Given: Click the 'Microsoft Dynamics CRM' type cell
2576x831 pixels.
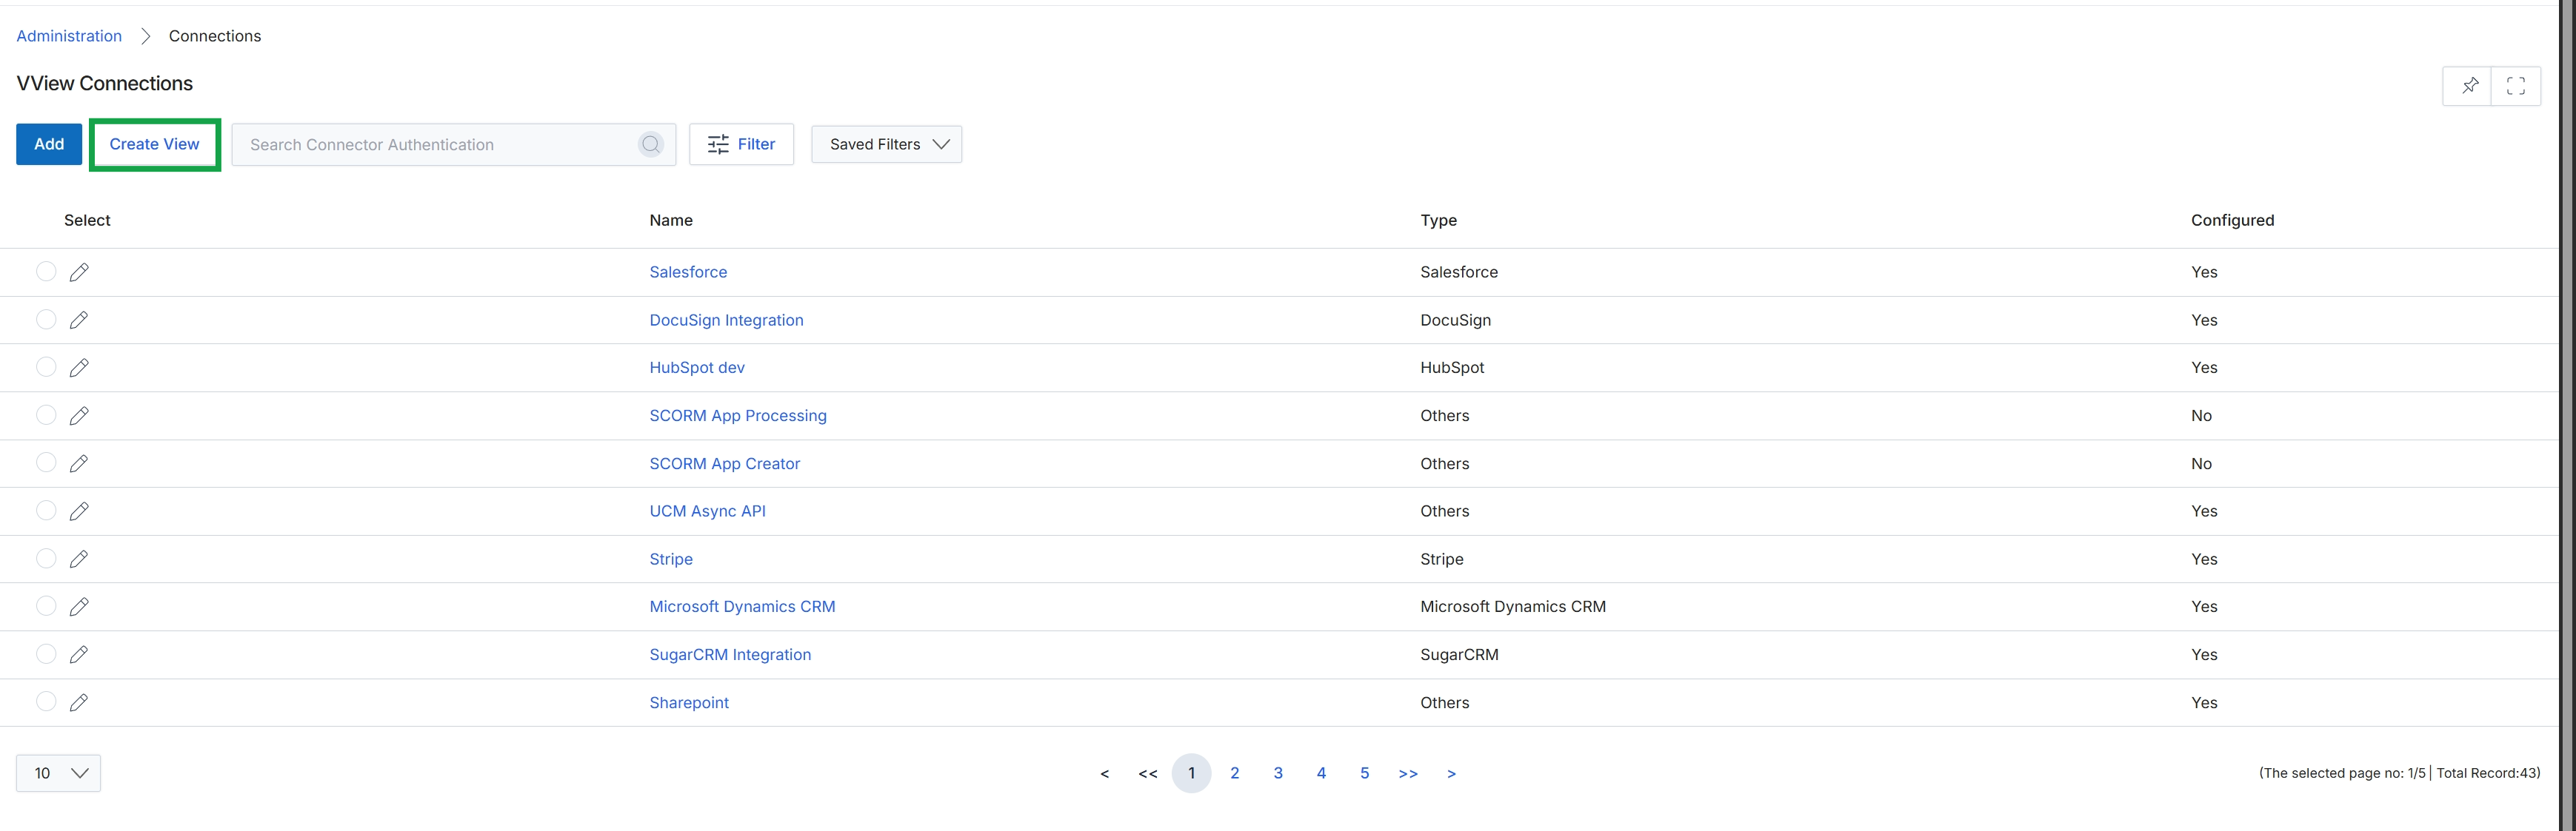Looking at the screenshot, I should (1513, 606).
